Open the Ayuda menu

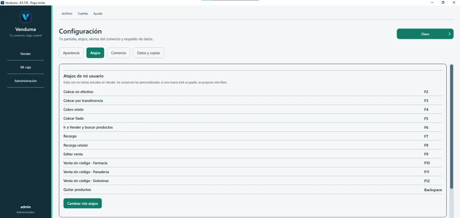(98, 14)
